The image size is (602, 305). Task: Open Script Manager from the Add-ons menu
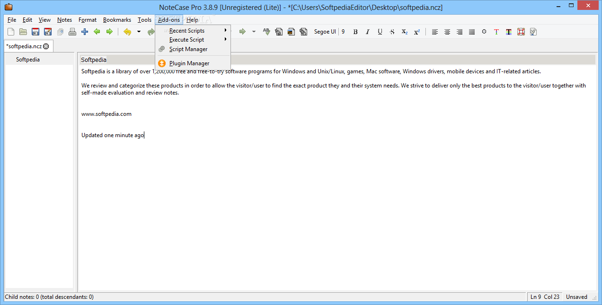pyautogui.click(x=193, y=49)
